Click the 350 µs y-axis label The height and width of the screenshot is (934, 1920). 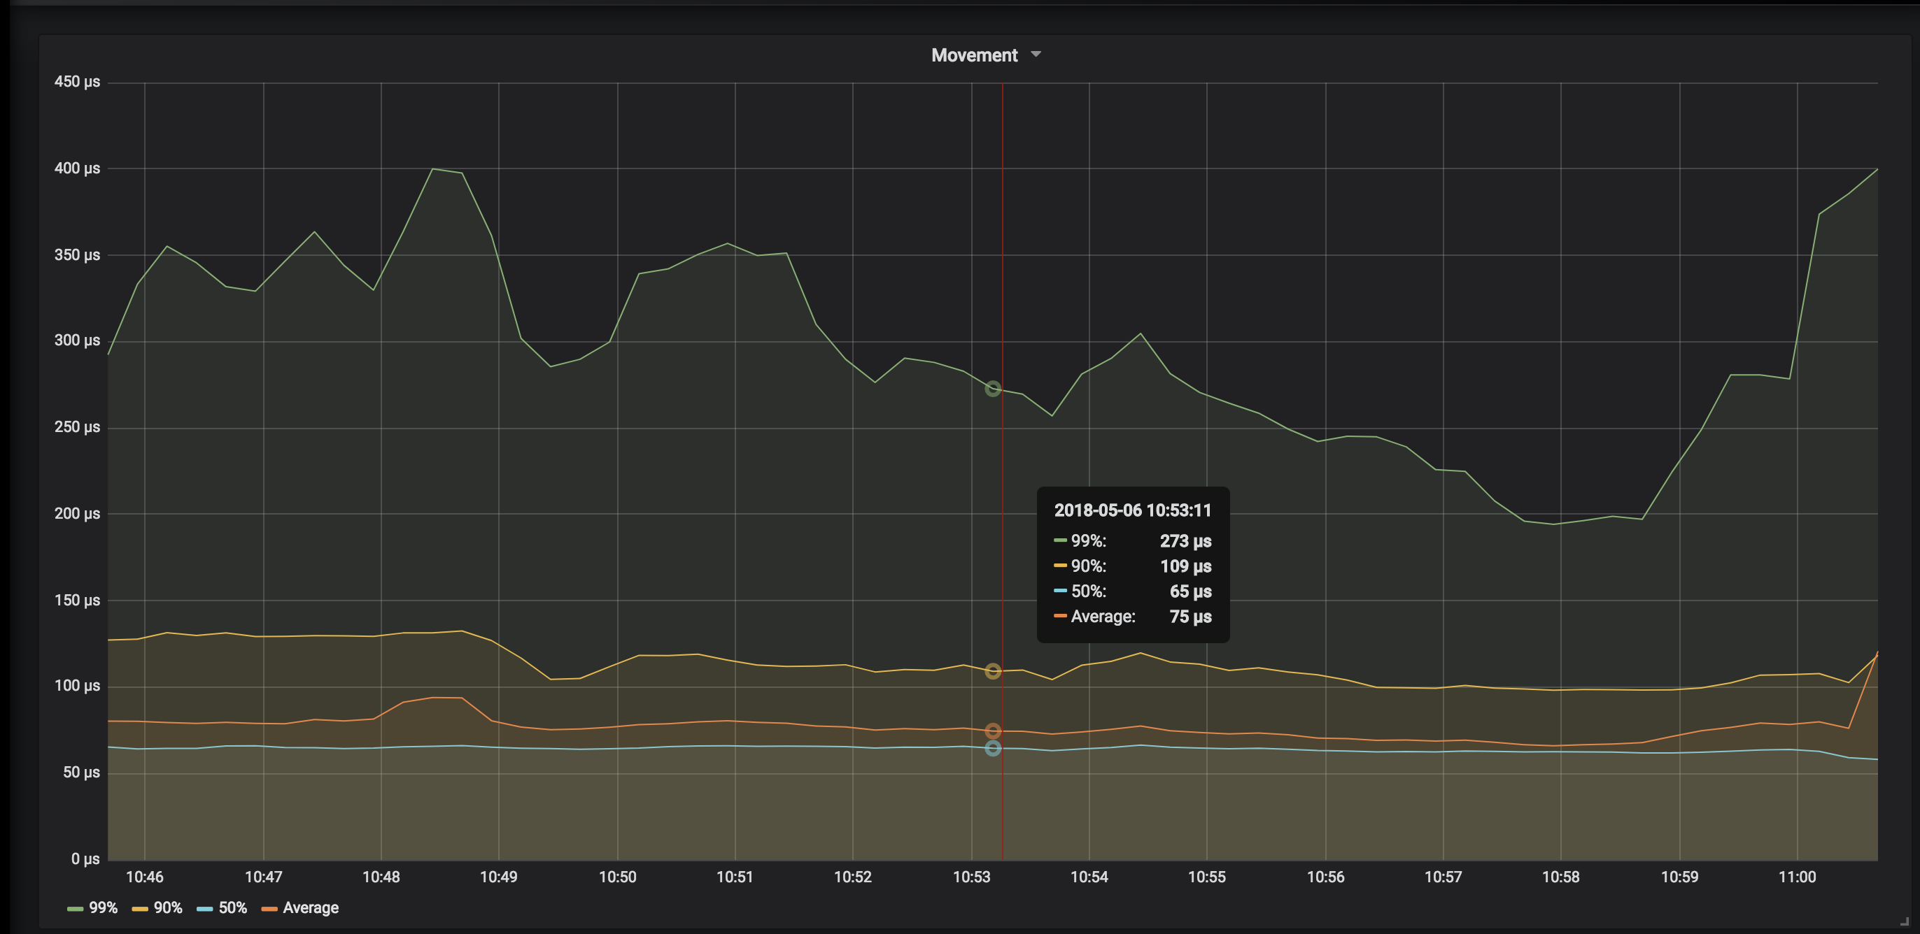click(x=77, y=254)
